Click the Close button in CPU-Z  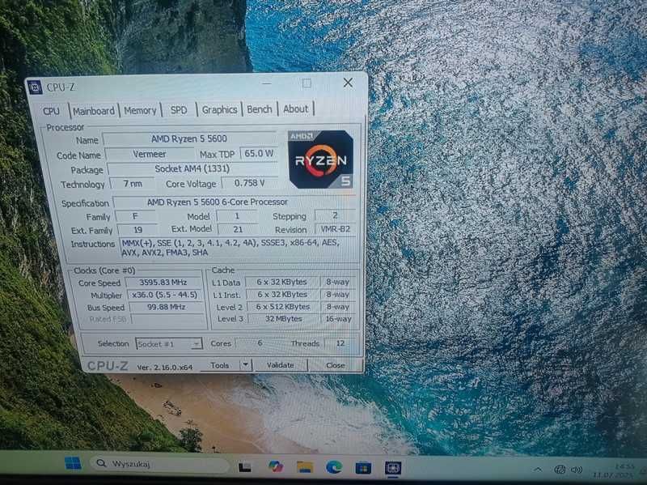[336, 365]
